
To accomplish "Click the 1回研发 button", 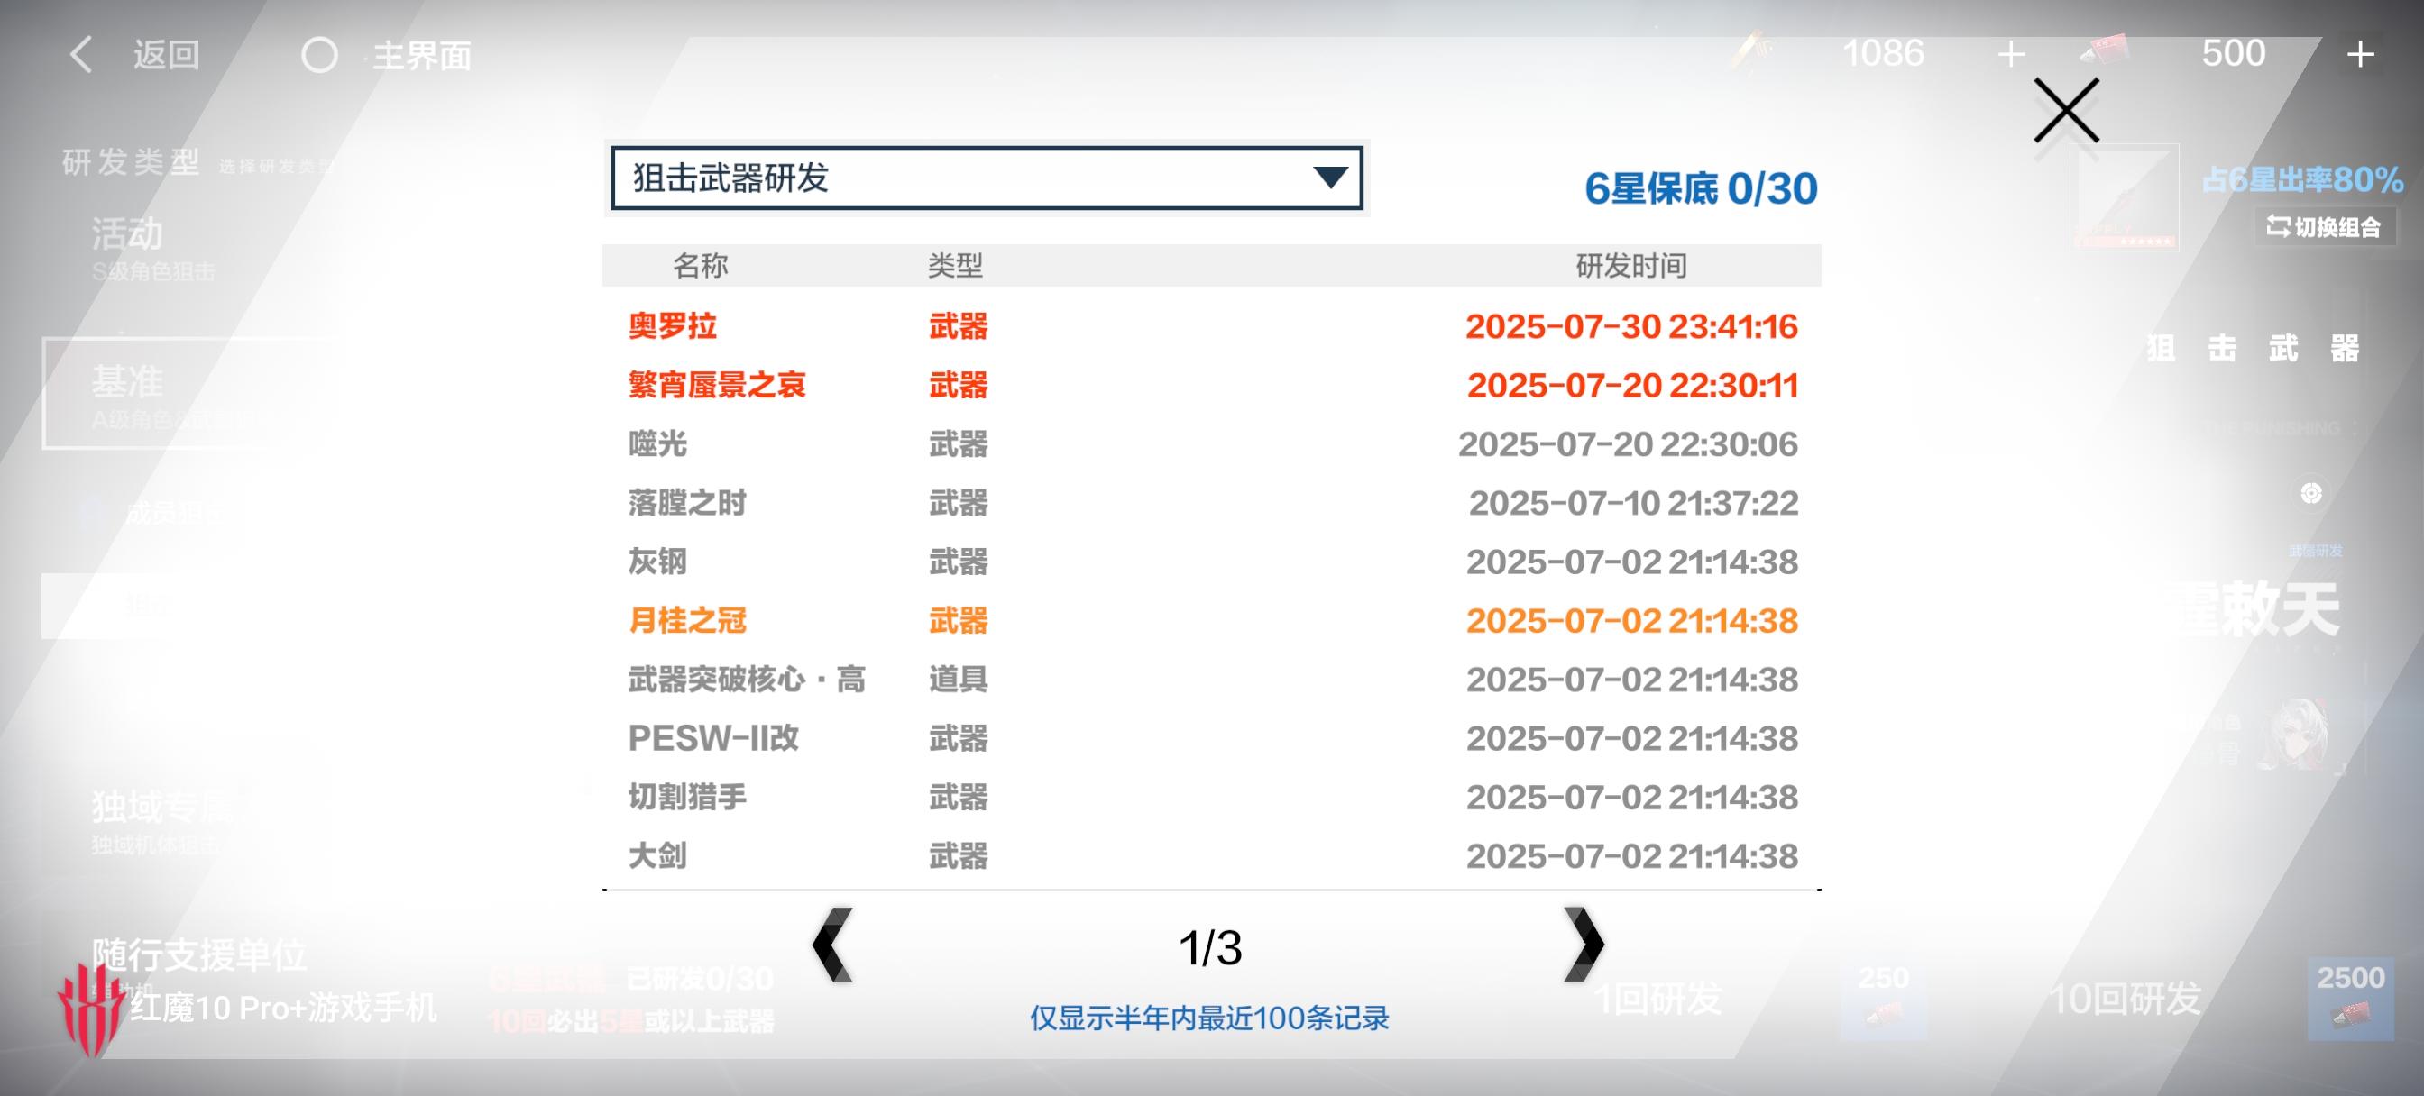I will tap(1658, 998).
